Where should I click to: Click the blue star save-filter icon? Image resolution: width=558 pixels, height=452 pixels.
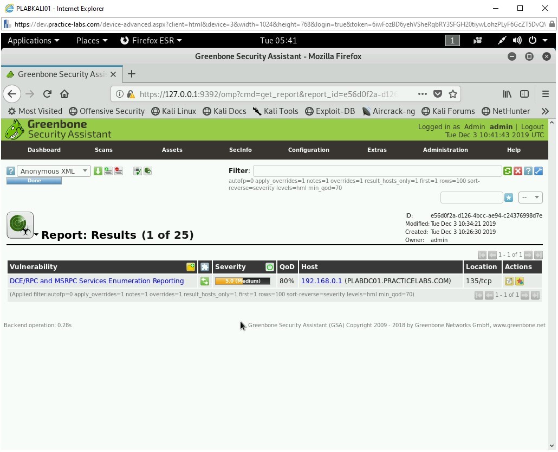point(509,198)
